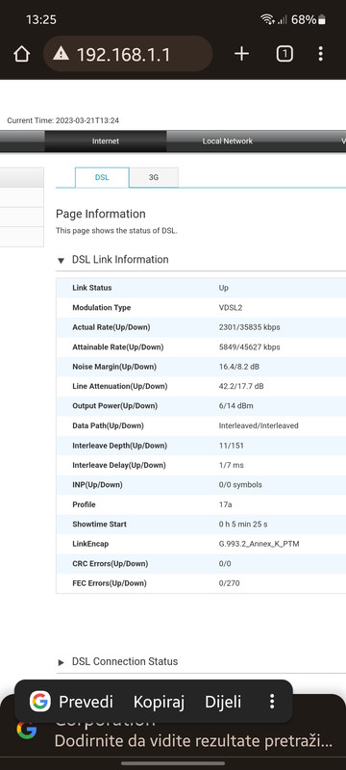Image resolution: width=346 pixels, height=770 pixels.
Task: Select the Output Power value '6/14 dBm'
Action: tap(236, 405)
